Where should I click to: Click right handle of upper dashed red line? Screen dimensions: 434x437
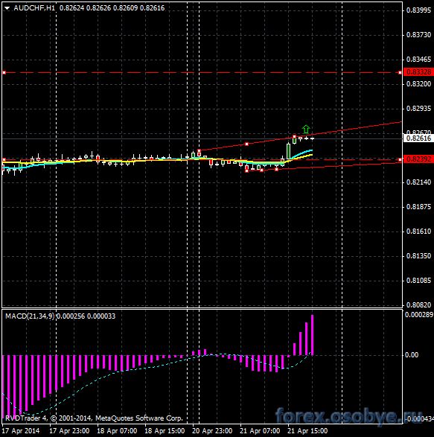click(x=400, y=72)
